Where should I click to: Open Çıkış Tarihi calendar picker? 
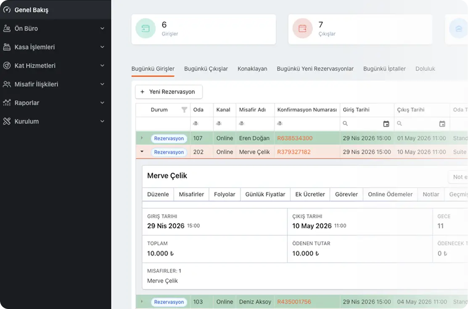(442, 124)
